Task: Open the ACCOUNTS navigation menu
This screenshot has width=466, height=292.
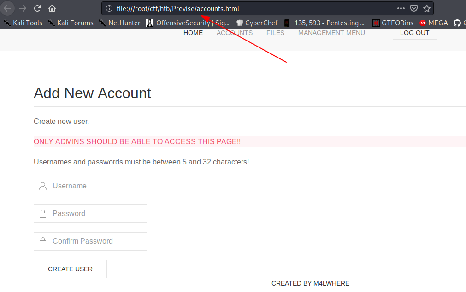Action: 235,33
